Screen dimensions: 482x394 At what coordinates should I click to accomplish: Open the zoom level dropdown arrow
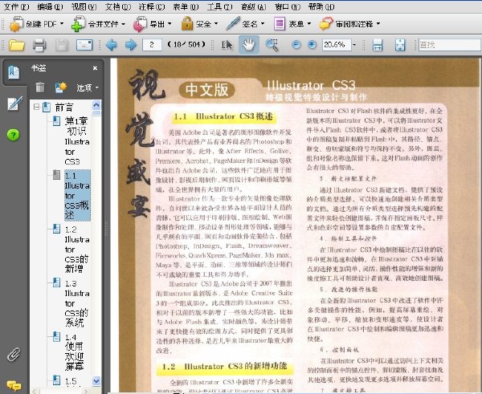(x=354, y=45)
